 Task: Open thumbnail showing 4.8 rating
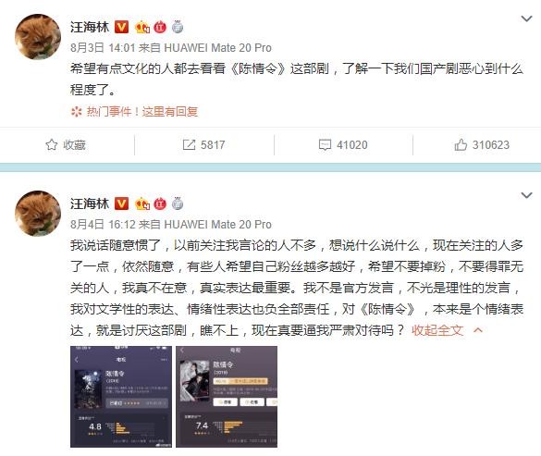[121, 397]
